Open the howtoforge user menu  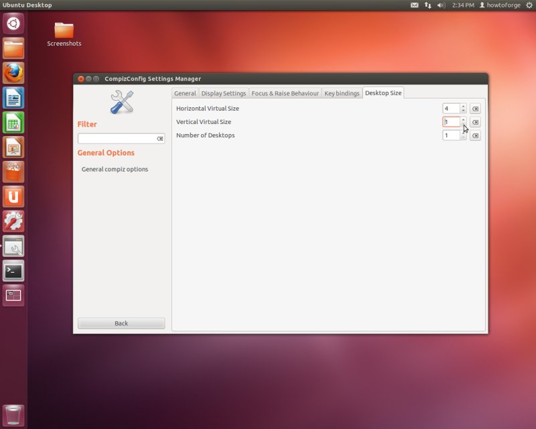(x=500, y=5)
